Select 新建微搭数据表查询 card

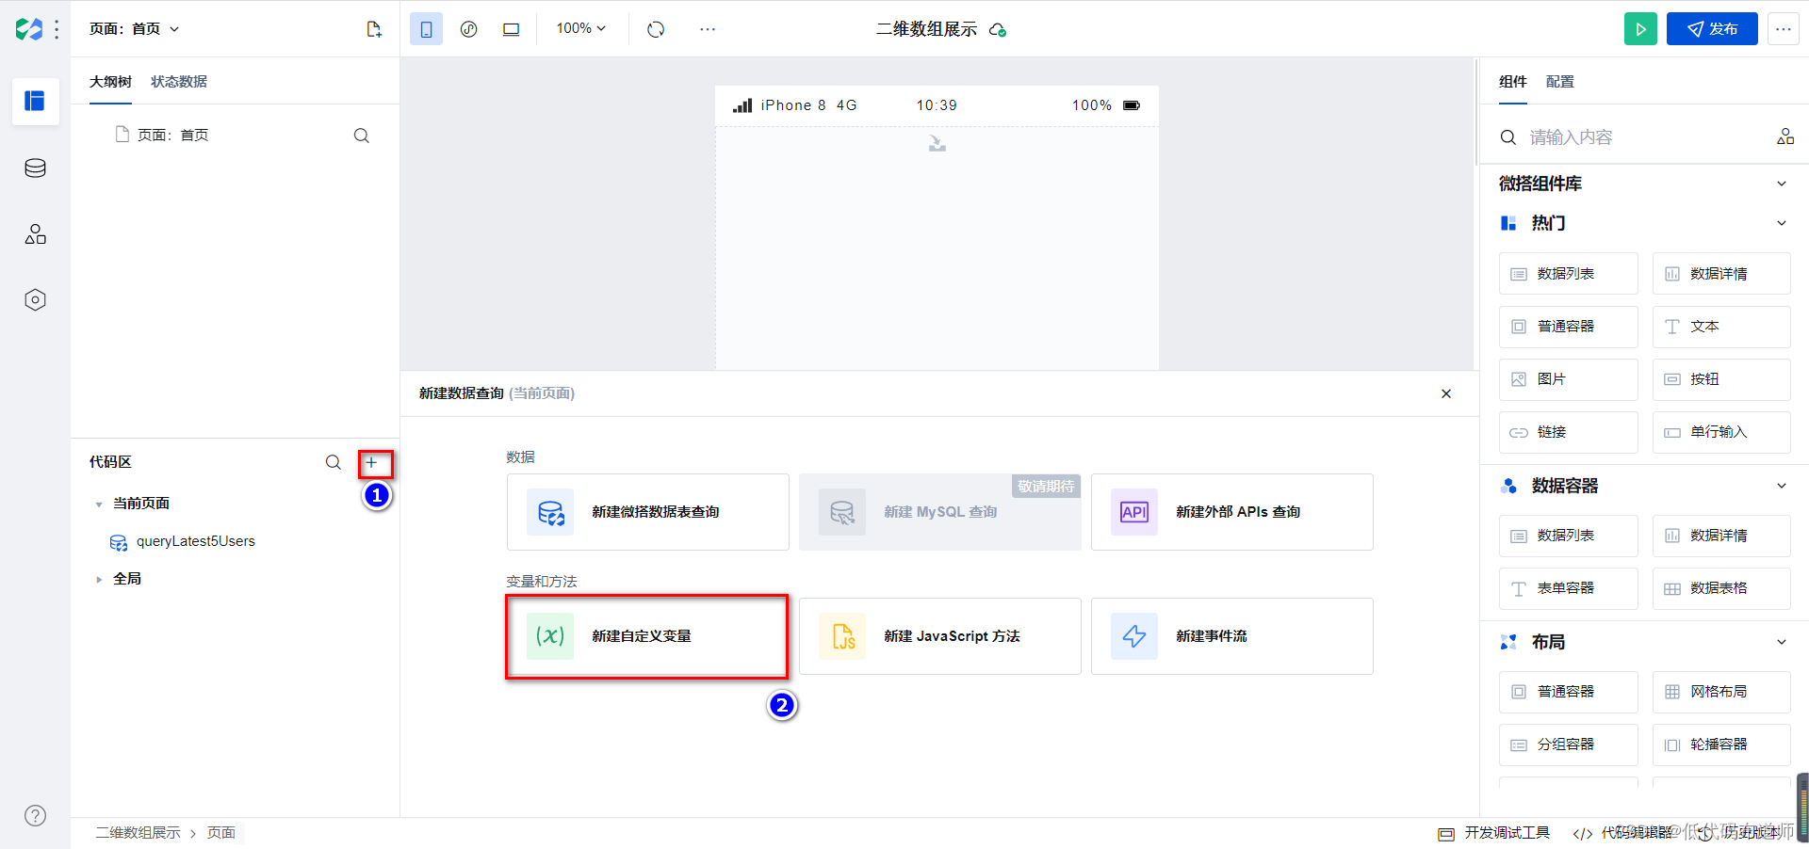point(648,512)
